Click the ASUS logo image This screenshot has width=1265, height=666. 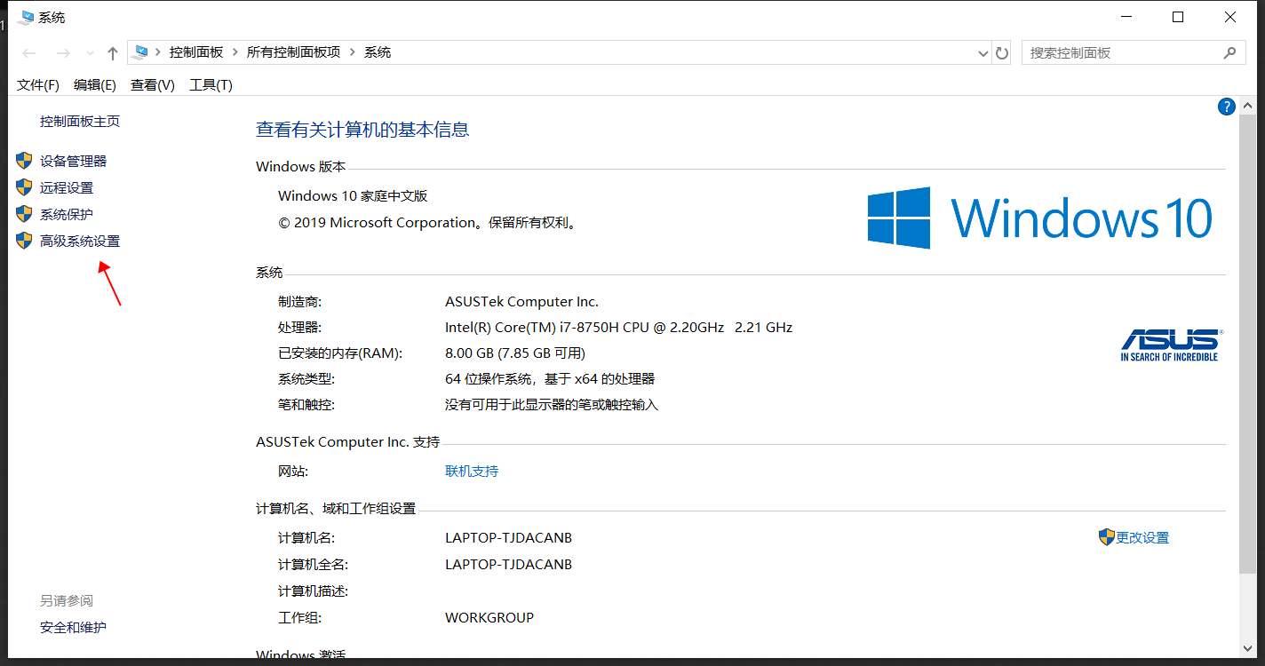point(1171,345)
